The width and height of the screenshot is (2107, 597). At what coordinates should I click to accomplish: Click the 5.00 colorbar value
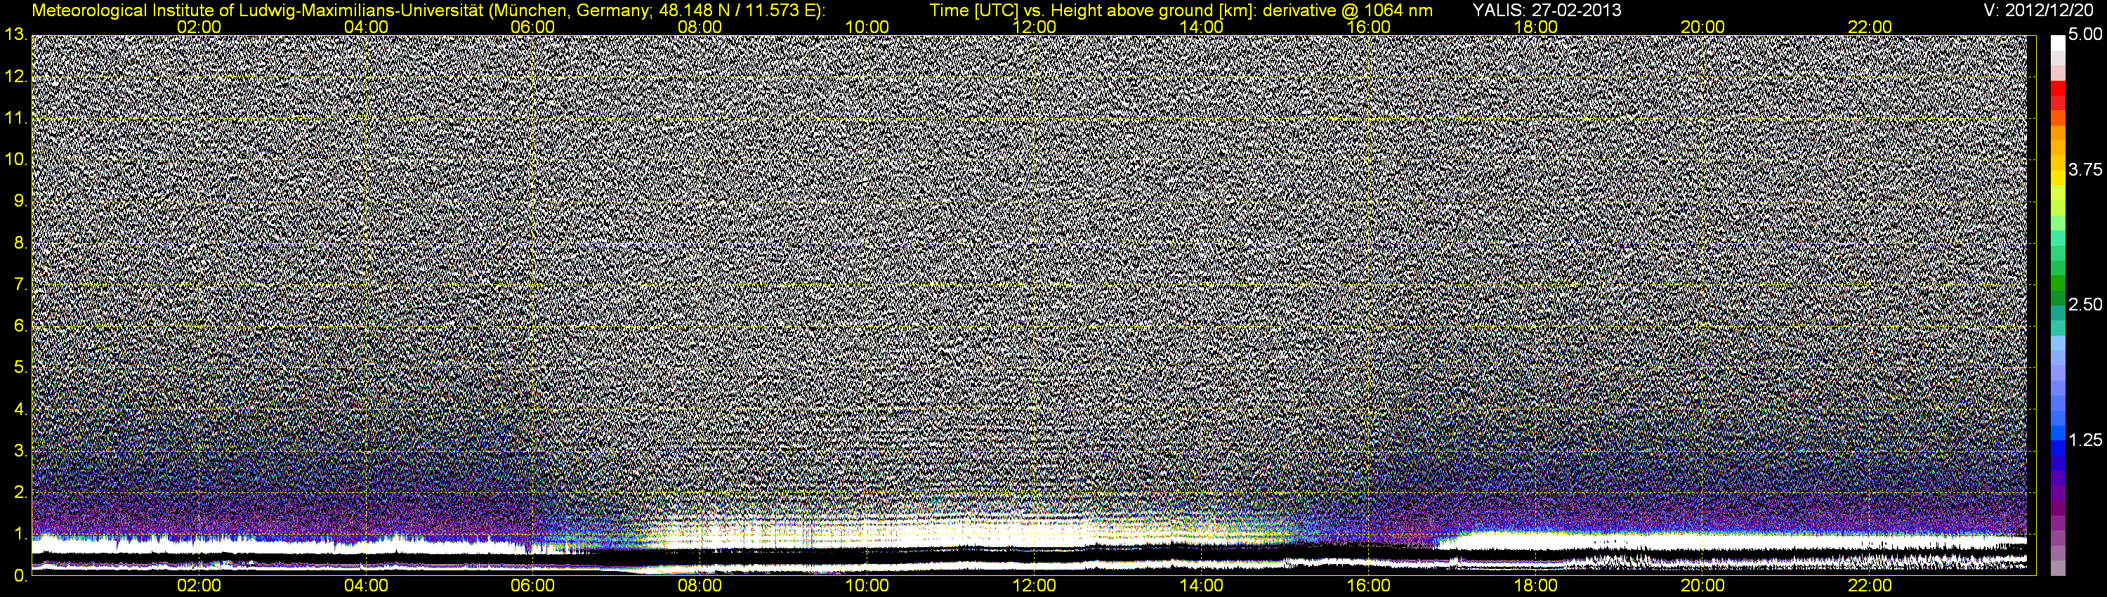(2085, 35)
